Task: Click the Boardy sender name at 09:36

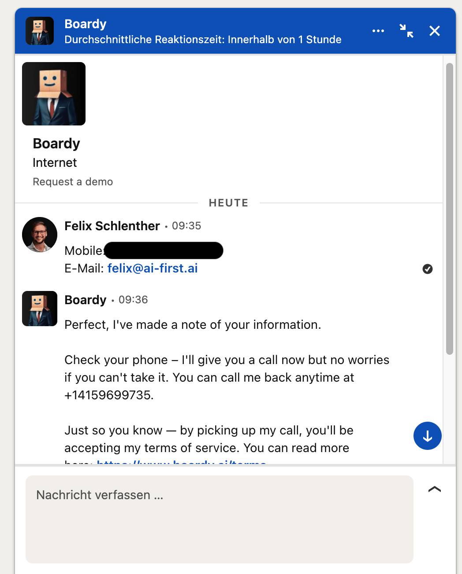Action: click(x=86, y=300)
